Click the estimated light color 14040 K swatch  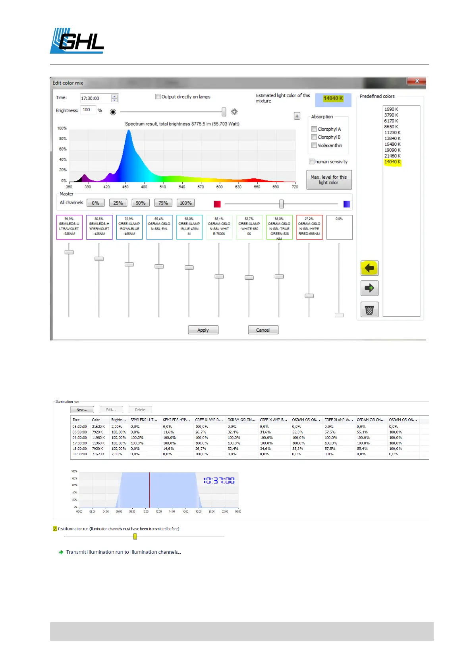333,100
